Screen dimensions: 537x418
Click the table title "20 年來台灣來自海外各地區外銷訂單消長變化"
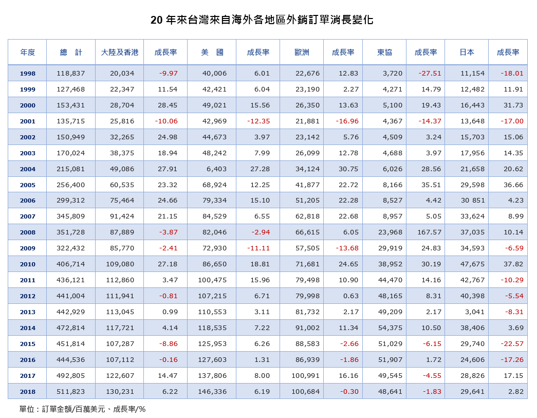pos(262,20)
